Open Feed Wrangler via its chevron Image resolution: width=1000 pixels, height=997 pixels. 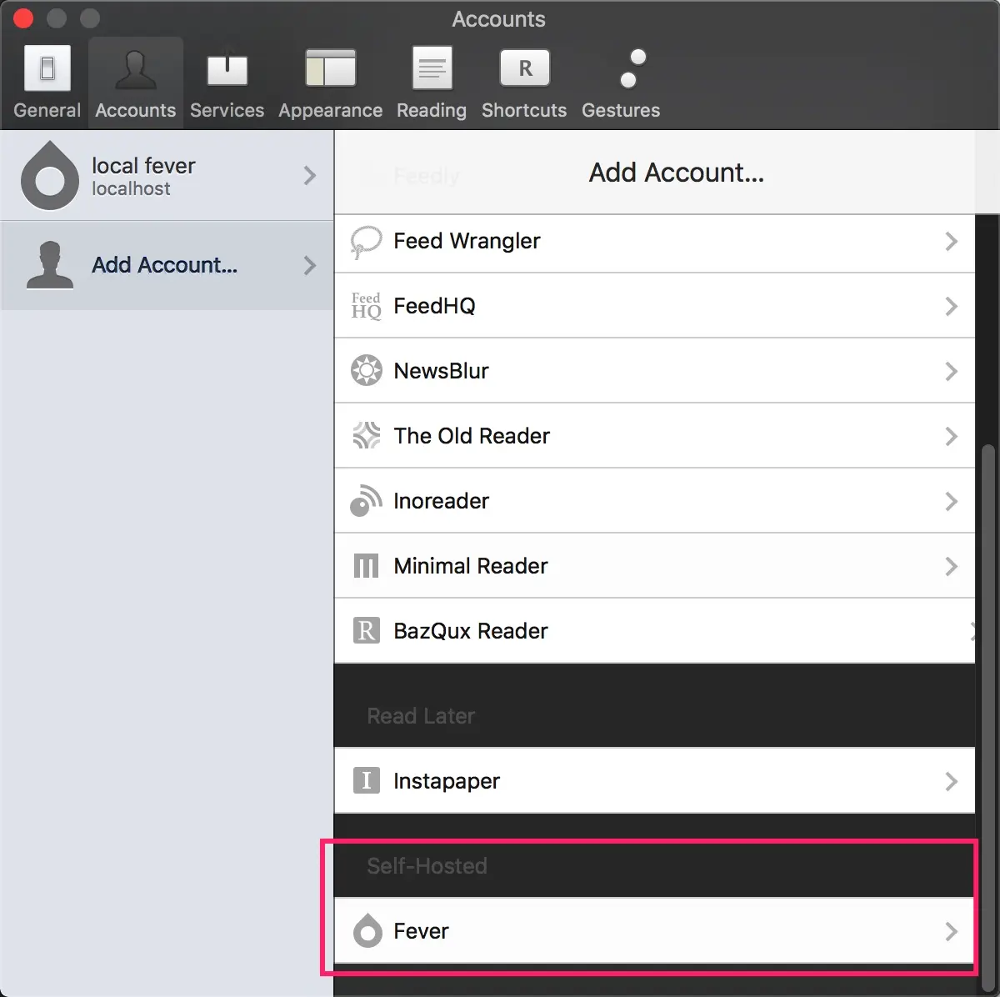(x=951, y=242)
